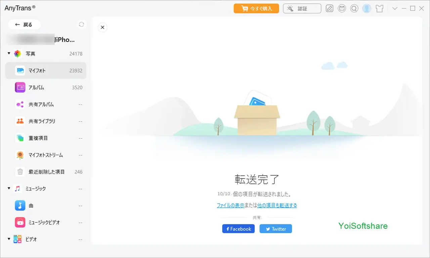Open the 認証 activation button
The width and height of the screenshot is (430, 258).
coord(302,8)
